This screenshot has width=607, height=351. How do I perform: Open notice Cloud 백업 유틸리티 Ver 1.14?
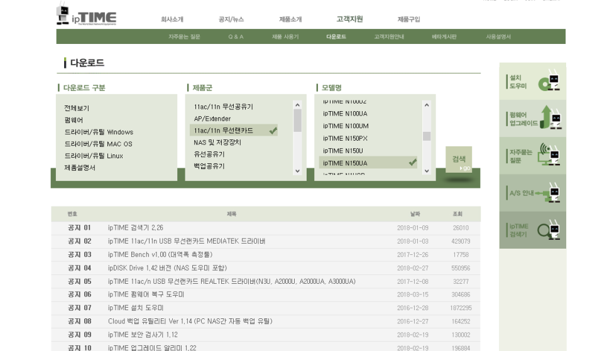190,321
